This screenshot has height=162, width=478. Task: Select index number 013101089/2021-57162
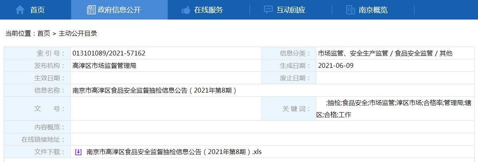click(x=109, y=53)
